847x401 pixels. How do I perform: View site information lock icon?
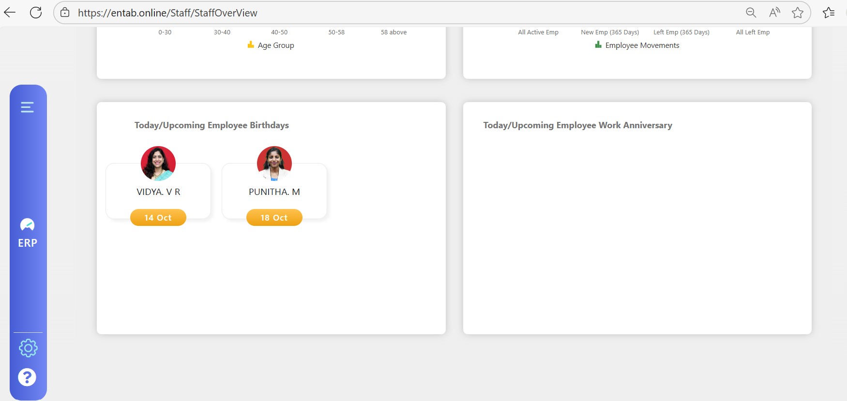(x=65, y=13)
